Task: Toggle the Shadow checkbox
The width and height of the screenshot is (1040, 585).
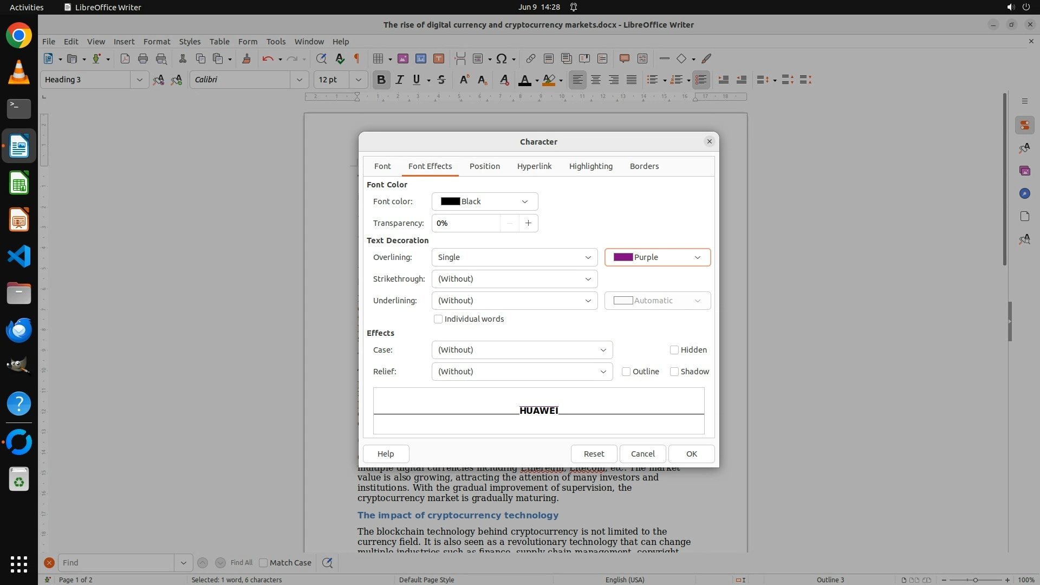Action: [674, 372]
